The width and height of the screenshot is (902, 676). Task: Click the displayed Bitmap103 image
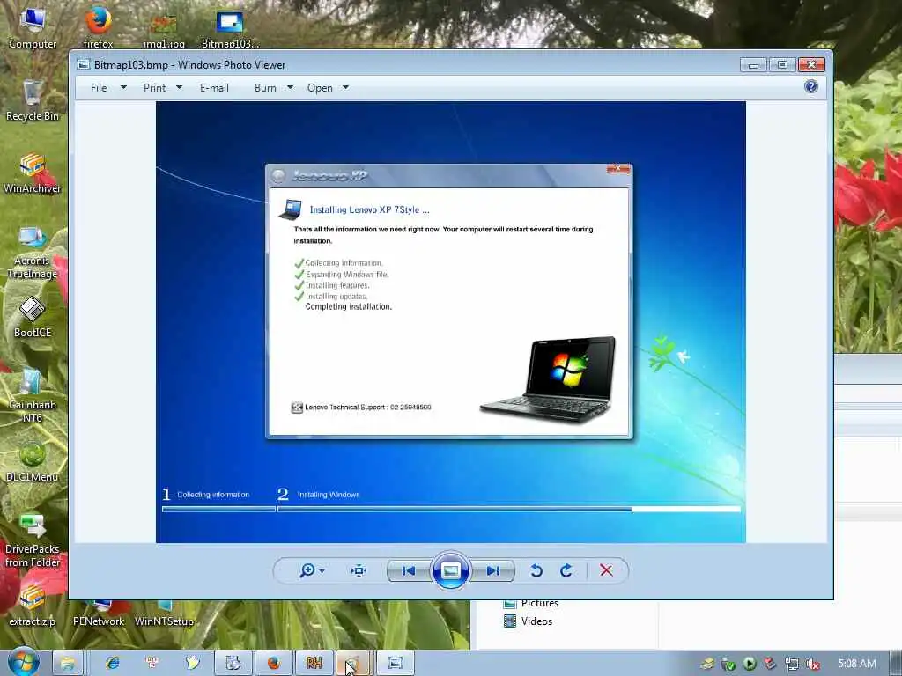point(450,322)
